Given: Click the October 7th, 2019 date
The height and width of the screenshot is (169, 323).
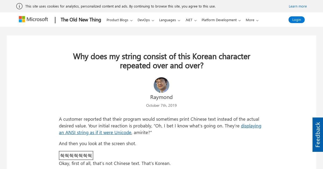Looking at the screenshot, I should [161, 105].
